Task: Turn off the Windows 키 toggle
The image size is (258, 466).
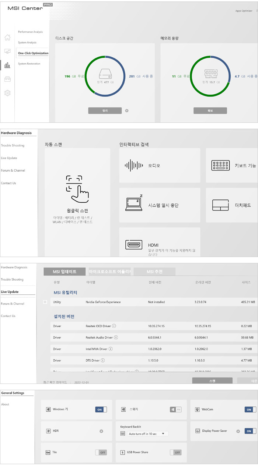Action: [101, 409]
